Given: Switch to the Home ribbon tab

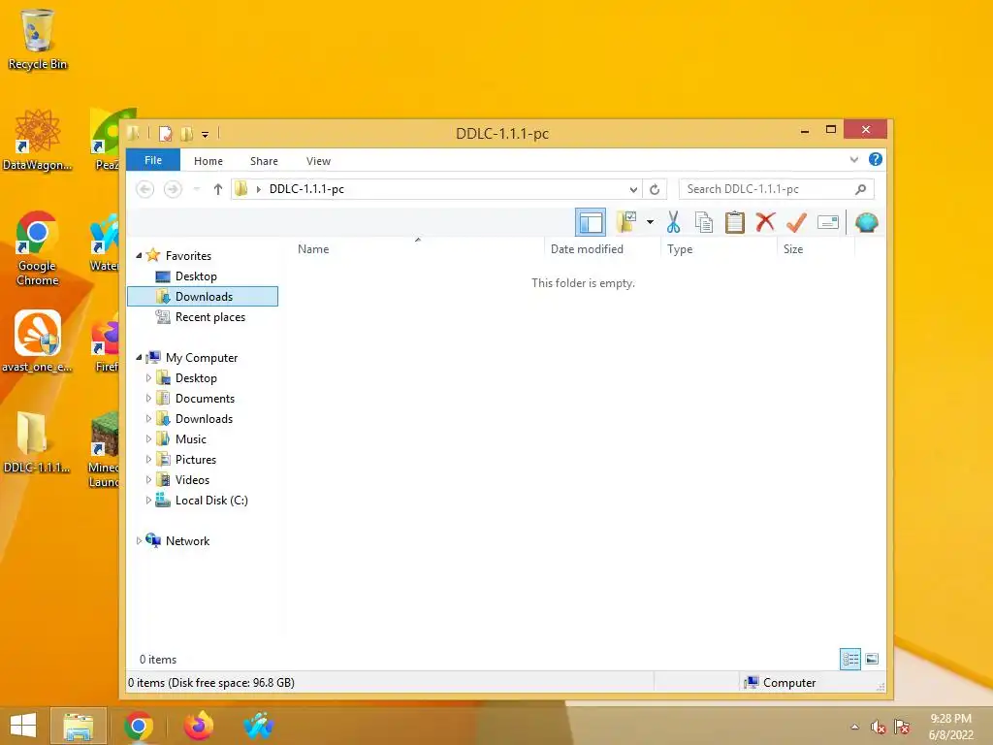Looking at the screenshot, I should coord(208,161).
